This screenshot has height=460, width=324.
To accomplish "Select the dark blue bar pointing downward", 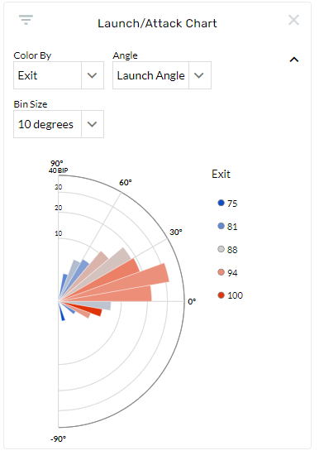I will pos(62,313).
